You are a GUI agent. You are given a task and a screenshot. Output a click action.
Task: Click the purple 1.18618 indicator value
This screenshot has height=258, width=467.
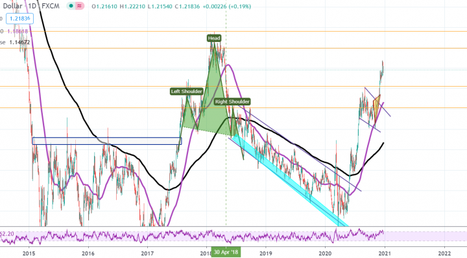18,31
